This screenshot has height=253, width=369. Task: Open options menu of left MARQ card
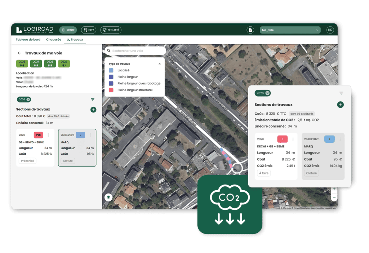pos(90,135)
